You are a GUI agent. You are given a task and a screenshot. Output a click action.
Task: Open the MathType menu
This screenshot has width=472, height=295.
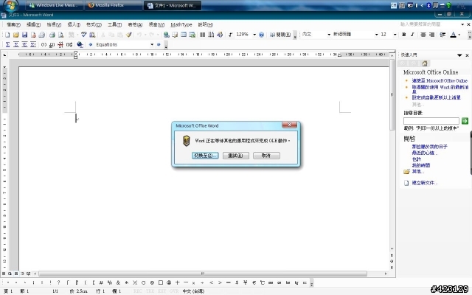coord(181,24)
